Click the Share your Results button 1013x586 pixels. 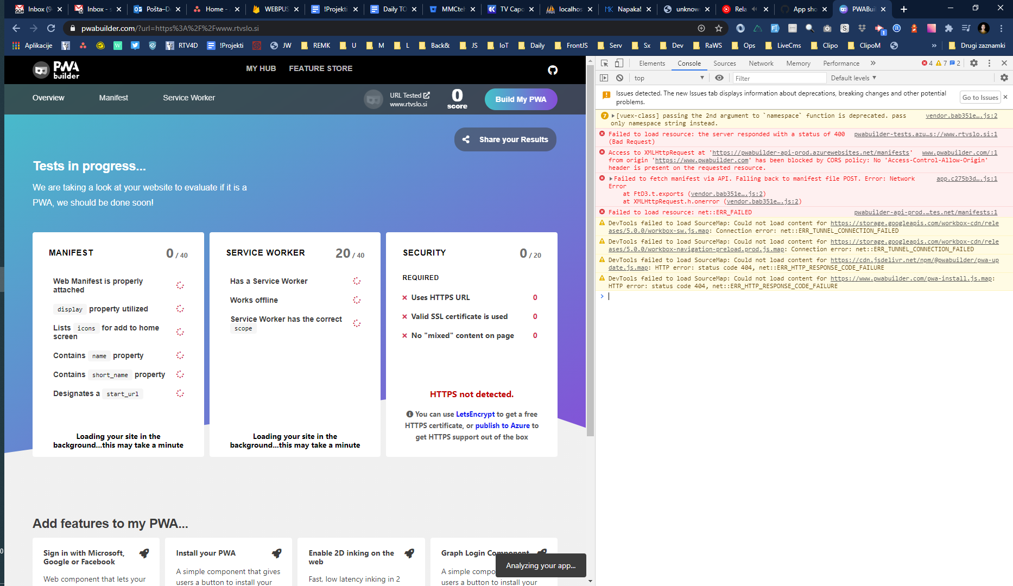(505, 139)
